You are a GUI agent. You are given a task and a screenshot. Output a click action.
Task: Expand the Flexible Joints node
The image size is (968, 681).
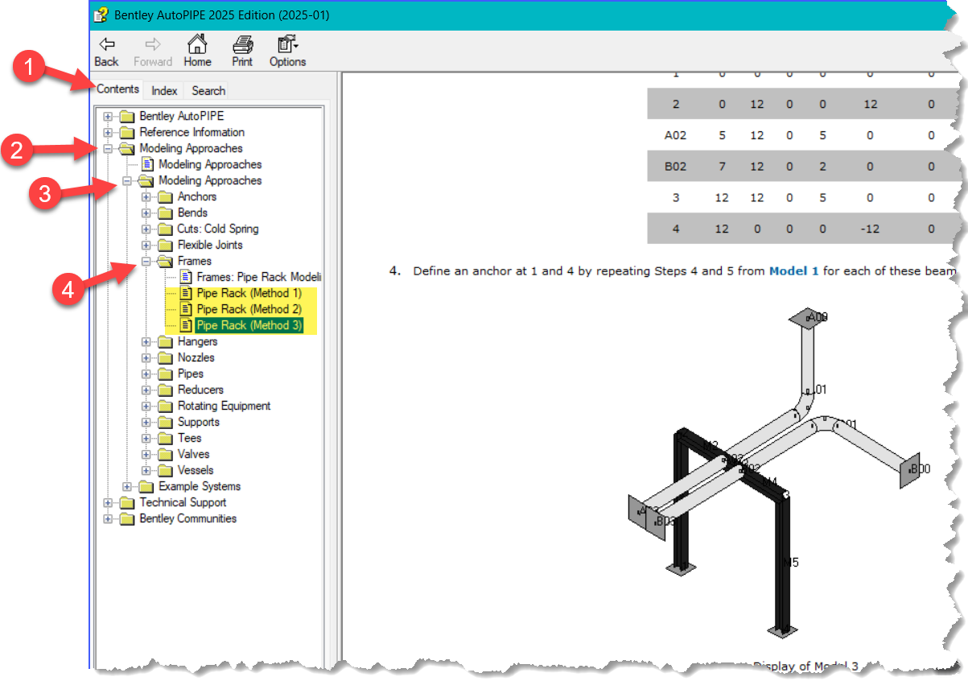(146, 245)
